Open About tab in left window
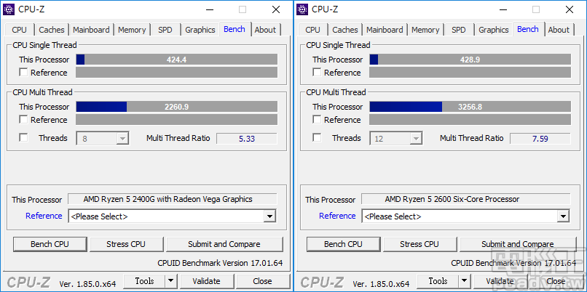 tap(265, 30)
